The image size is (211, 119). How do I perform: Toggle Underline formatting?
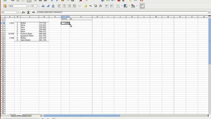[x=53, y=6]
